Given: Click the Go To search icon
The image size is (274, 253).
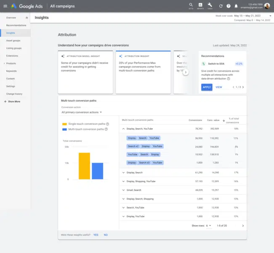Looking at the screenshot, I should (x=191, y=5).
